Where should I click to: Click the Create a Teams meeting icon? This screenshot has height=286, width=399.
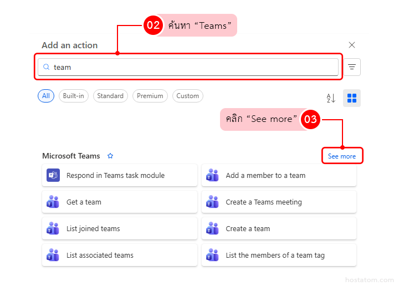click(x=212, y=202)
